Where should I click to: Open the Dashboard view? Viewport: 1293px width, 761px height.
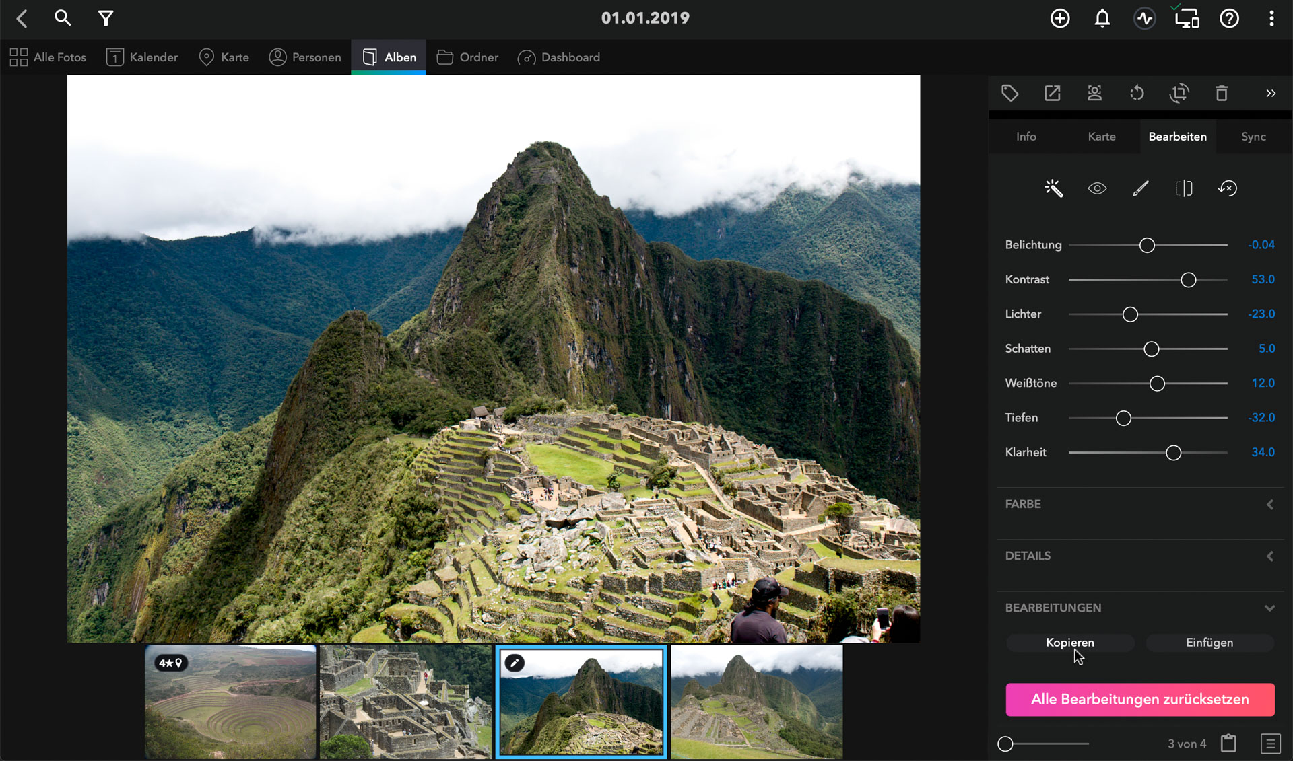coord(558,57)
